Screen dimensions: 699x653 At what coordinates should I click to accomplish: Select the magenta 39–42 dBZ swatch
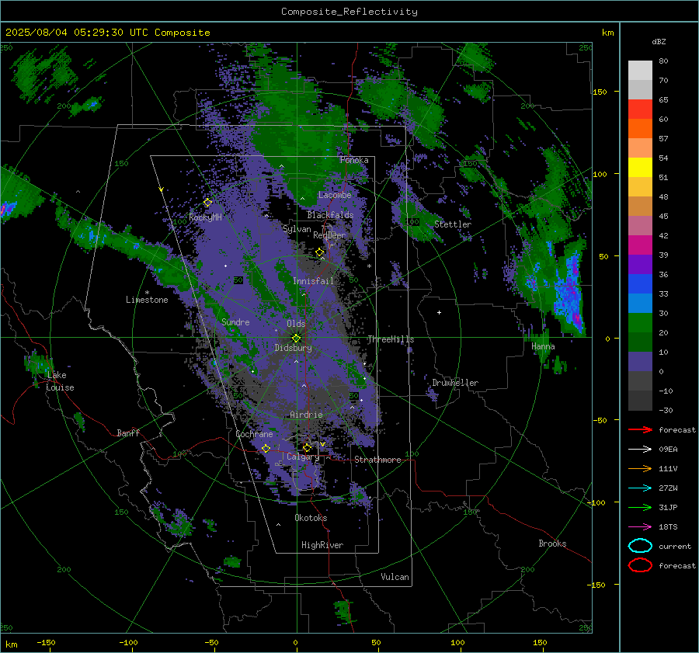coord(640,245)
